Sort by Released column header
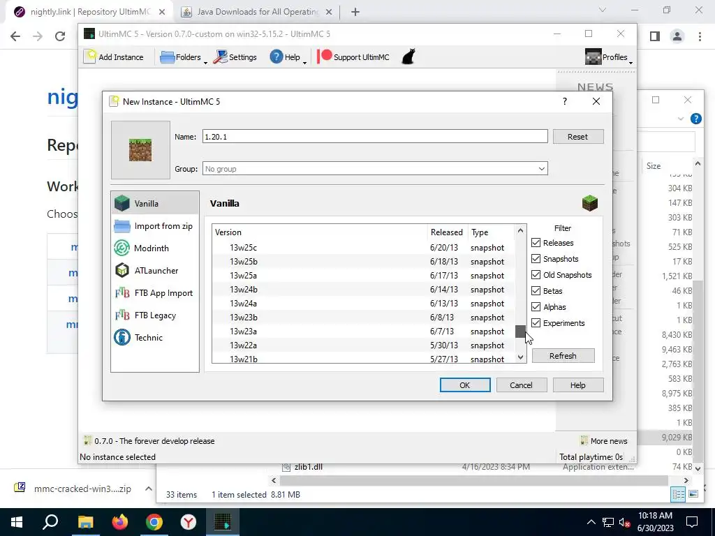This screenshot has width=715, height=536. [447, 232]
